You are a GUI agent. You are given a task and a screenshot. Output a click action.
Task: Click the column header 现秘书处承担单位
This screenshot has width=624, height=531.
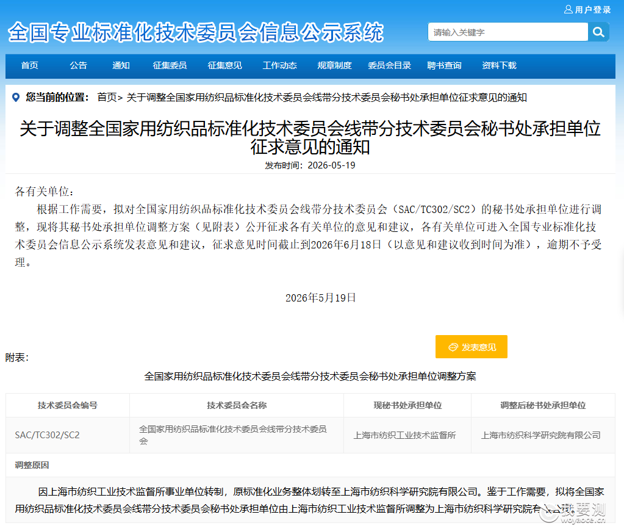(407, 405)
